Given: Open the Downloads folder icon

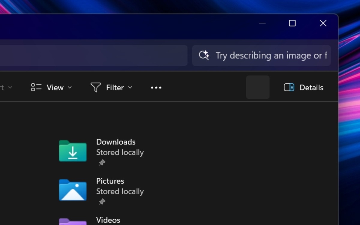Looking at the screenshot, I should (x=72, y=151).
